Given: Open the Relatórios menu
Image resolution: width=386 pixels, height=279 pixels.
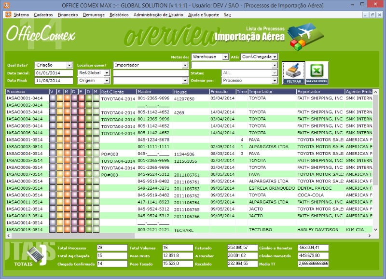Looking at the screenshot, I should tap(119, 15).
